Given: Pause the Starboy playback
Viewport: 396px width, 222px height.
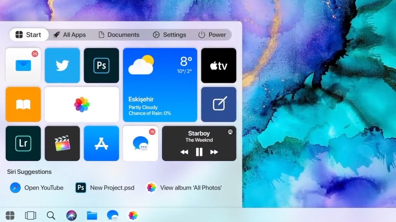Looking at the screenshot, I should [x=199, y=152].
